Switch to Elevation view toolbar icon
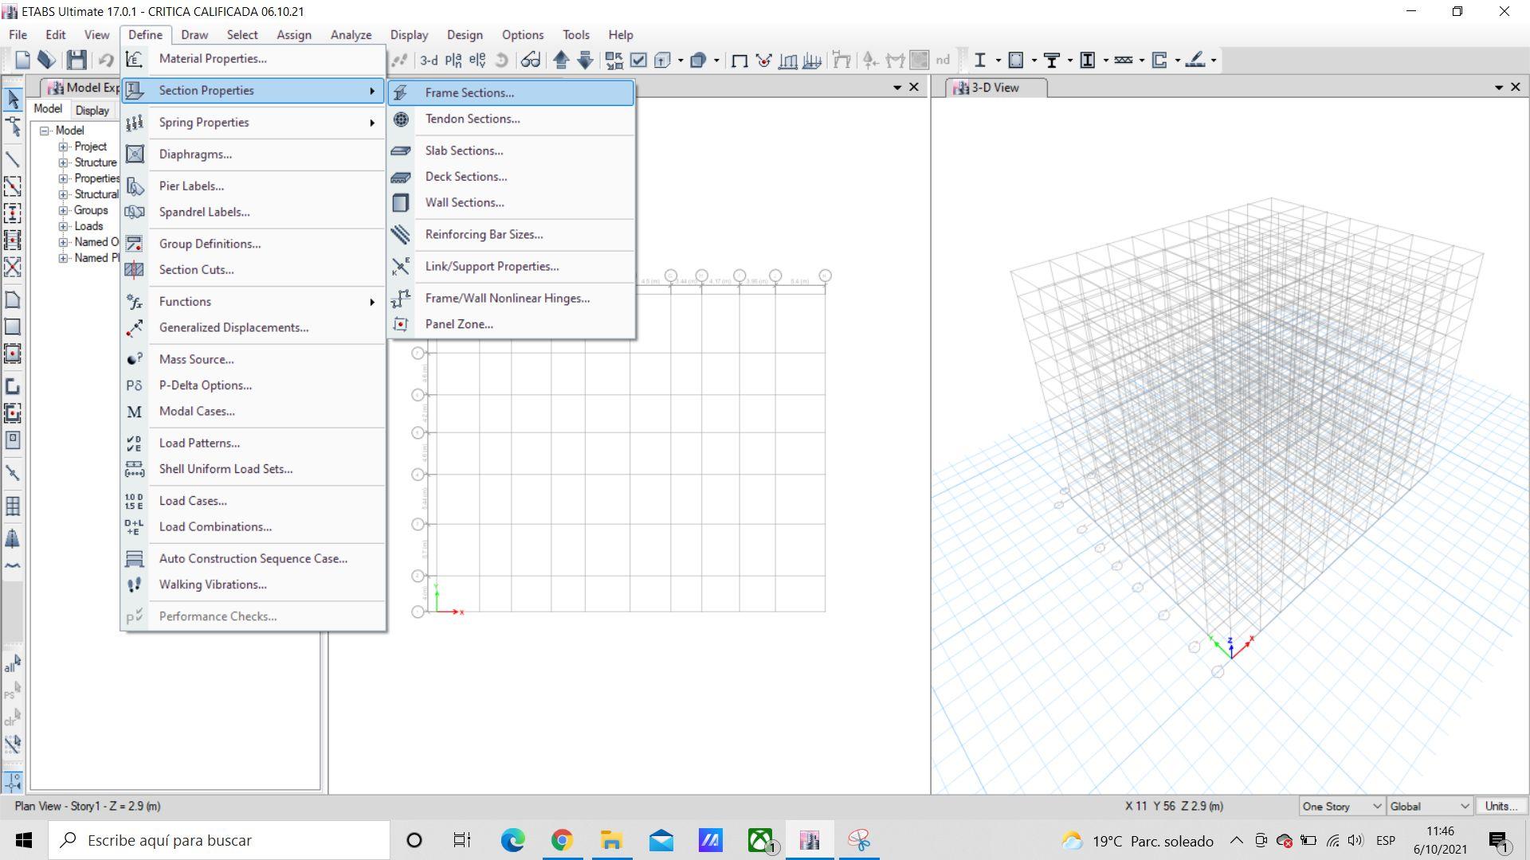 477,60
